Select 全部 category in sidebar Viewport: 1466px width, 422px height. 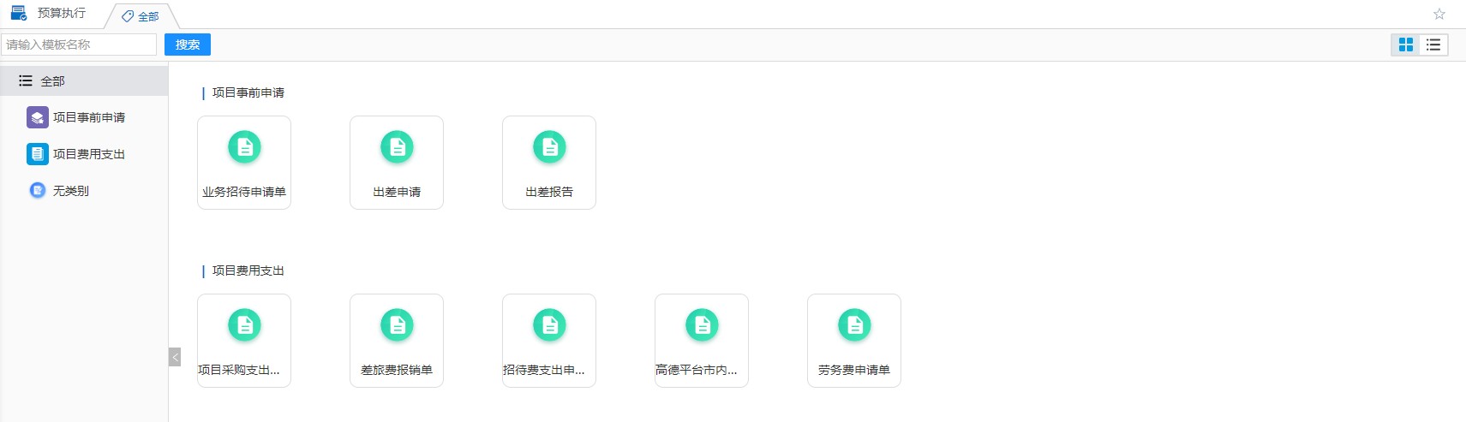click(53, 81)
